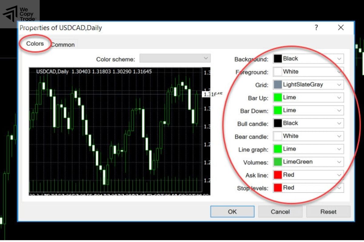
Task: Open the Line graph color dropdown
Action: 340,149
